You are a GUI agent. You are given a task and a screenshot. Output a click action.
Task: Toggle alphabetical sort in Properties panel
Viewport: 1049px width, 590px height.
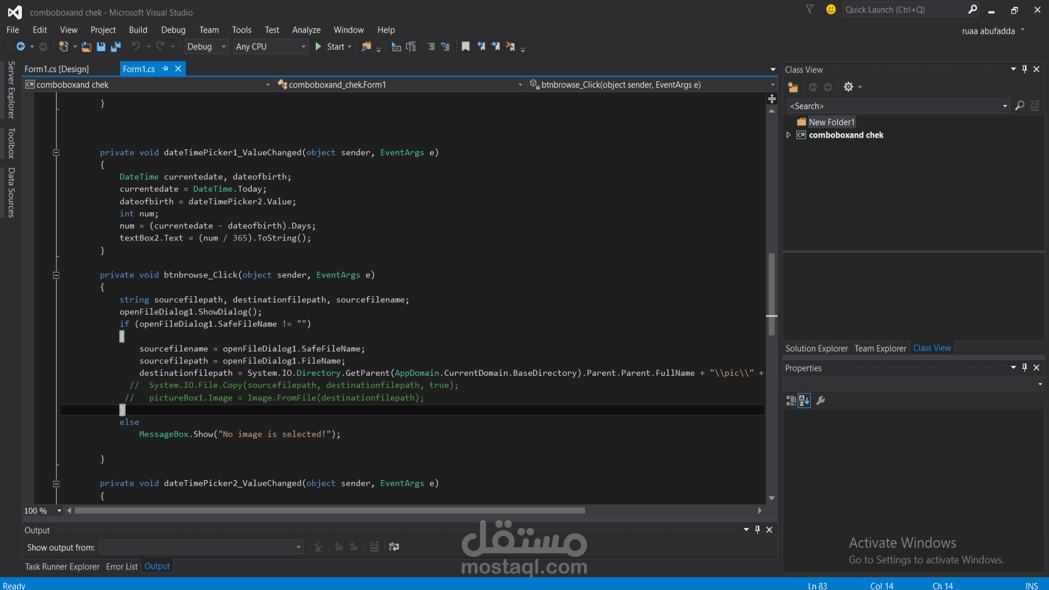click(x=804, y=401)
